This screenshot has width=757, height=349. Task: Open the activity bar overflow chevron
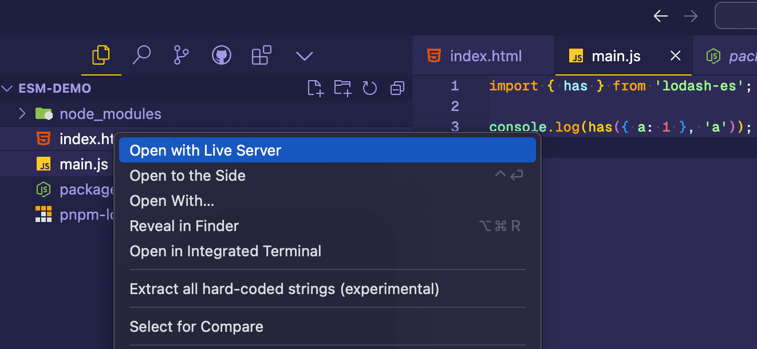pyautogui.click(x=304, y=55)
